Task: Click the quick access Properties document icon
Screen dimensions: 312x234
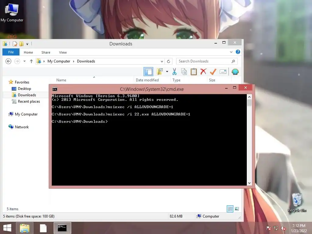Action: click(x=15, y=44)
